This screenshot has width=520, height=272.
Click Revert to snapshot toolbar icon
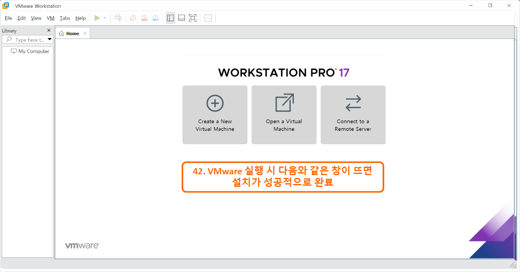pyautogui.click(x=144, y=18)
